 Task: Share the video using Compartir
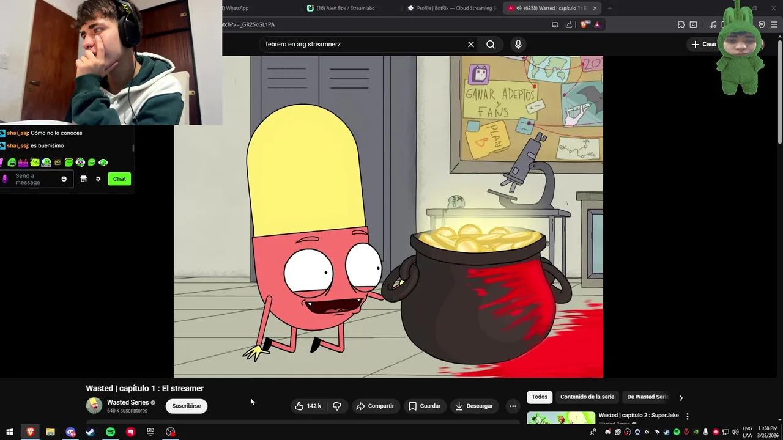tap(375, 406)
